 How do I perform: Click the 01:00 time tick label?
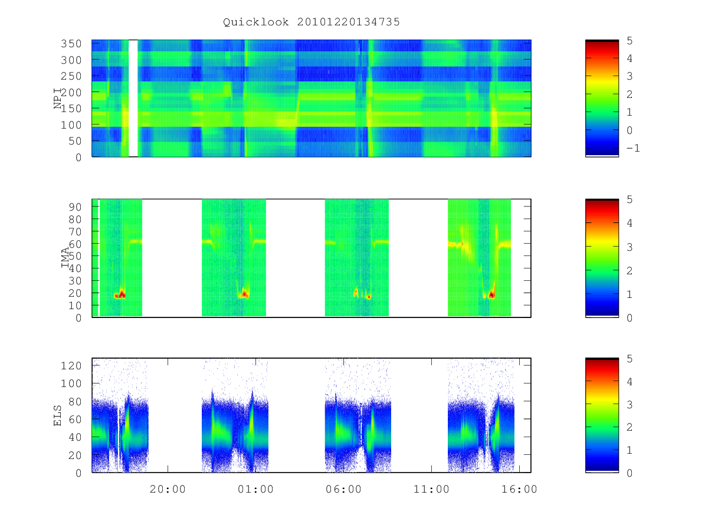[256, 489]
